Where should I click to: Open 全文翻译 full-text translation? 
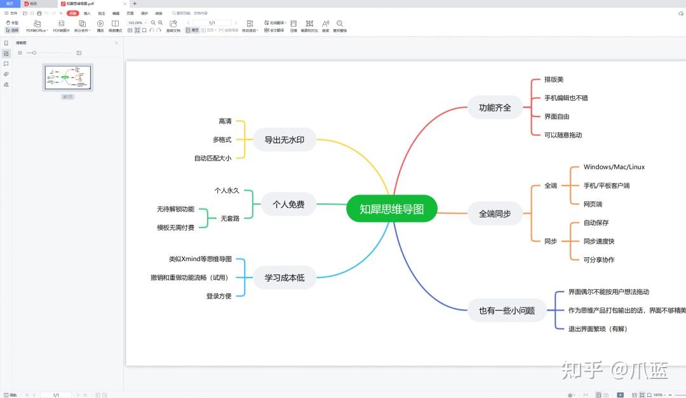click(276, 30)
